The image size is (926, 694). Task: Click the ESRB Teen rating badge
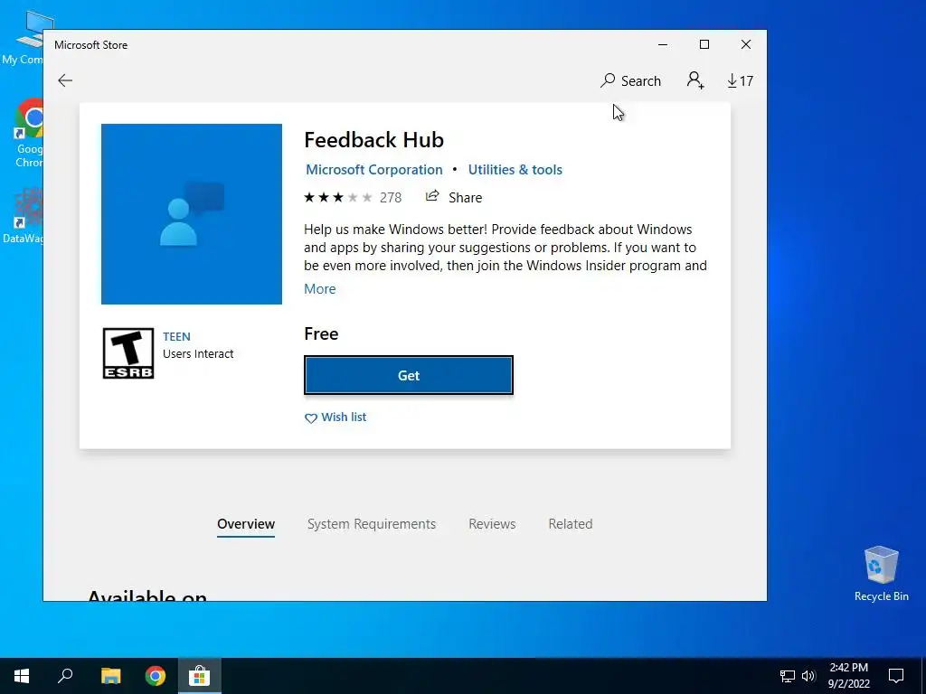coord(128,353)
